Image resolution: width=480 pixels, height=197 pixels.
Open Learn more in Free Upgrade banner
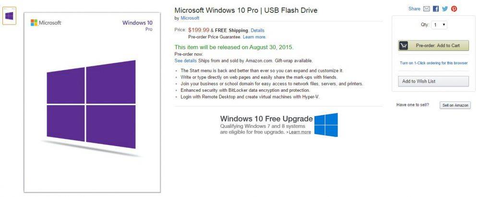(x=300, y=132)
